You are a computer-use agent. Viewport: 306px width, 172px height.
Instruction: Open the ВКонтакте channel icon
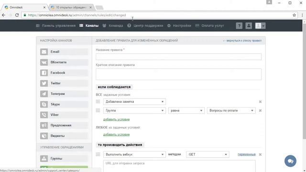44,62
